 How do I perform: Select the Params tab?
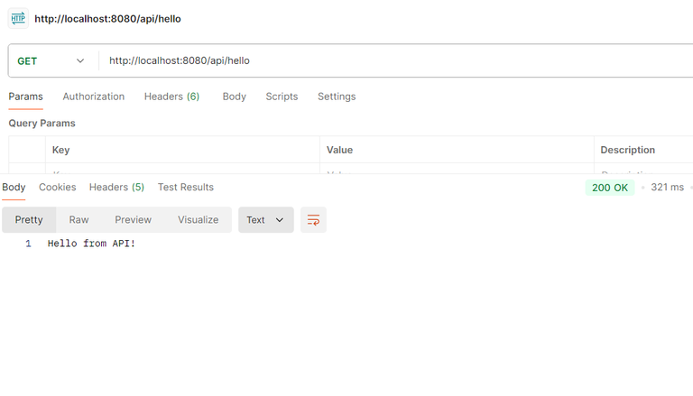pyautogui.click(x=25, y=97)
